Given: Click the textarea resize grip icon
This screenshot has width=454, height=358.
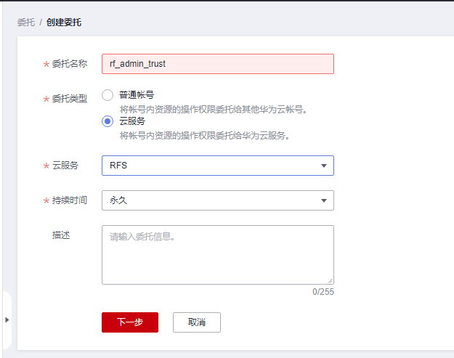Looking at the screenshot, I should tap(330, 281).
